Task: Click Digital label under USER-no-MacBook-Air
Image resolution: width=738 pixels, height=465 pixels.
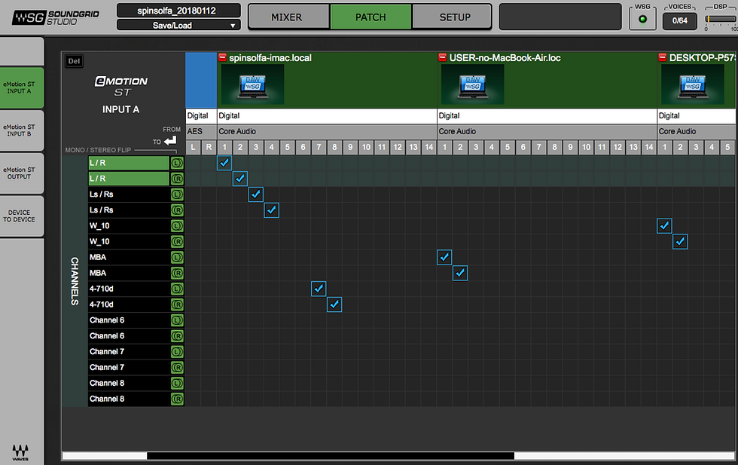Action: [449, 116]
